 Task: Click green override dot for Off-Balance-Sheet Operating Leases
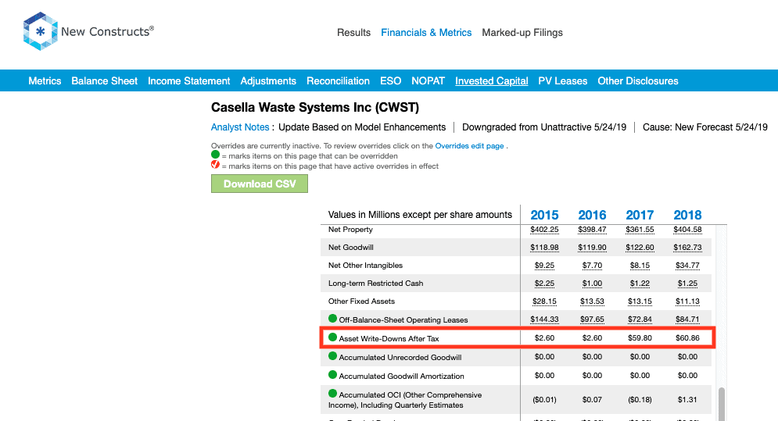(x=332, y=319)
